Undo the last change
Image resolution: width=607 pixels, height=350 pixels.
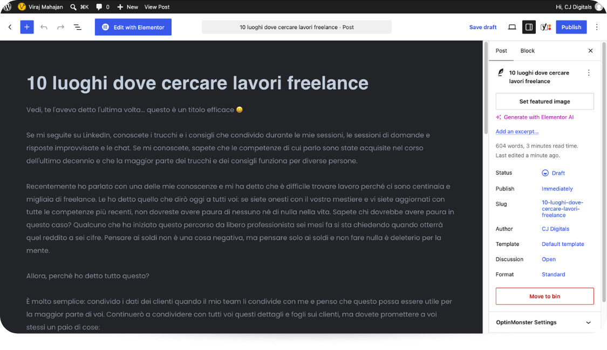coord(44,27)
